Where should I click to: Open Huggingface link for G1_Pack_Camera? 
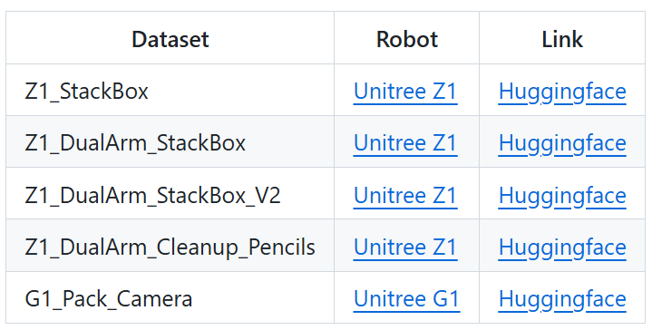click(x=562, y=299)
